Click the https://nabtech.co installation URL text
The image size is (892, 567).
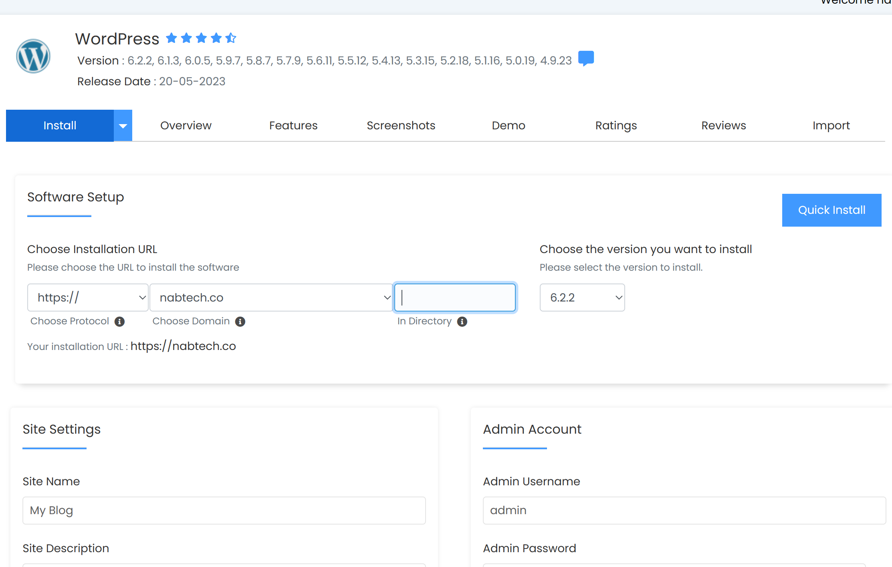pos(183,346)
